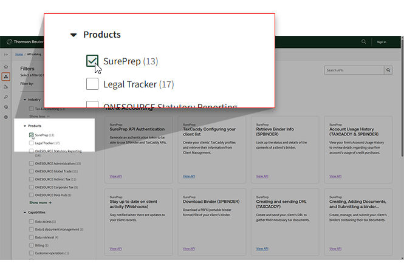The width and height of the screenshot is (404, 280).
Task: Check the Data retrieval (4) filter
Action: point(31,237)
